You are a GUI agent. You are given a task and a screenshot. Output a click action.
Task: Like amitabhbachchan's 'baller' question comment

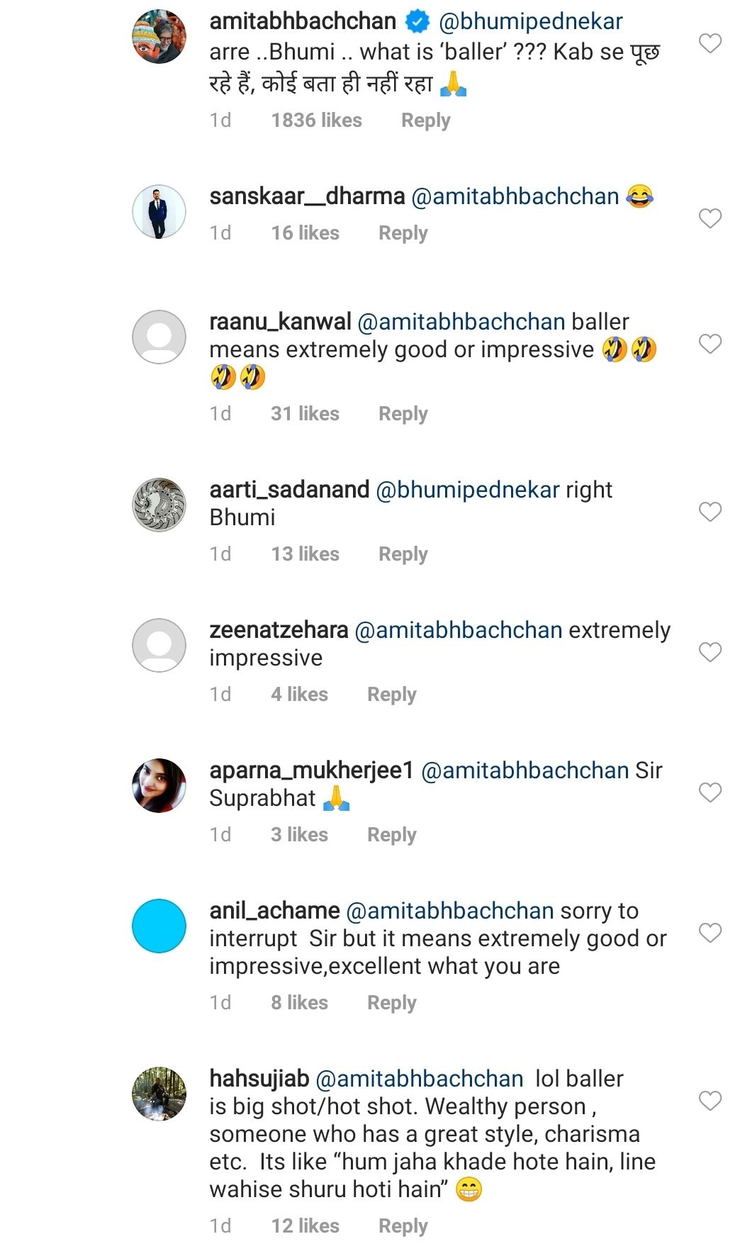710,43
